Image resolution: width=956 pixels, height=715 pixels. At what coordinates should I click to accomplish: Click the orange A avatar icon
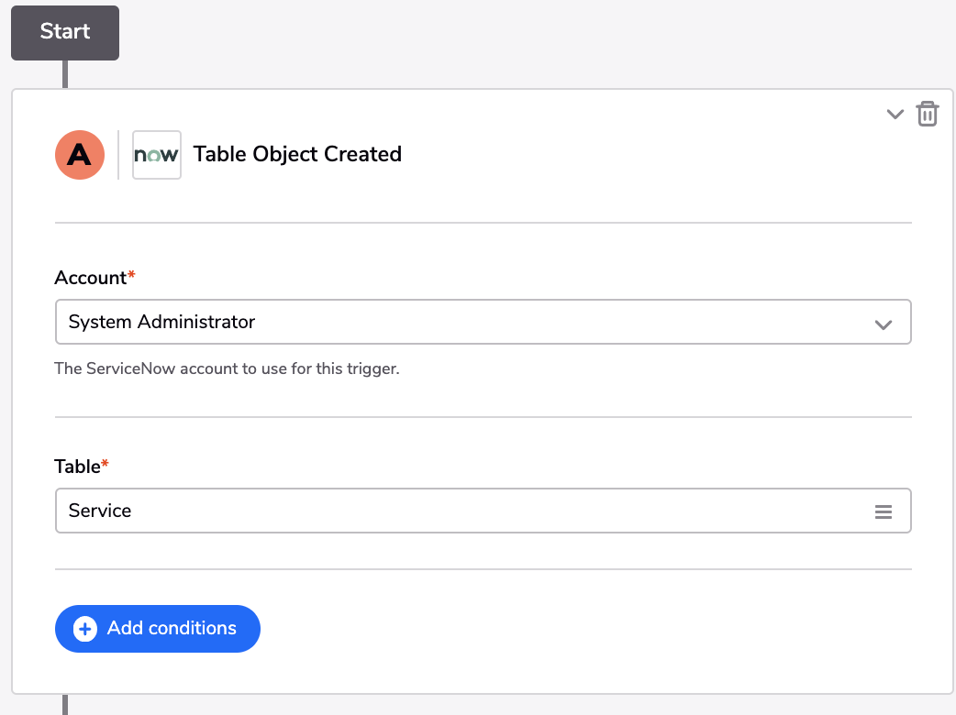pyautogui.click(x=80, y=155)
